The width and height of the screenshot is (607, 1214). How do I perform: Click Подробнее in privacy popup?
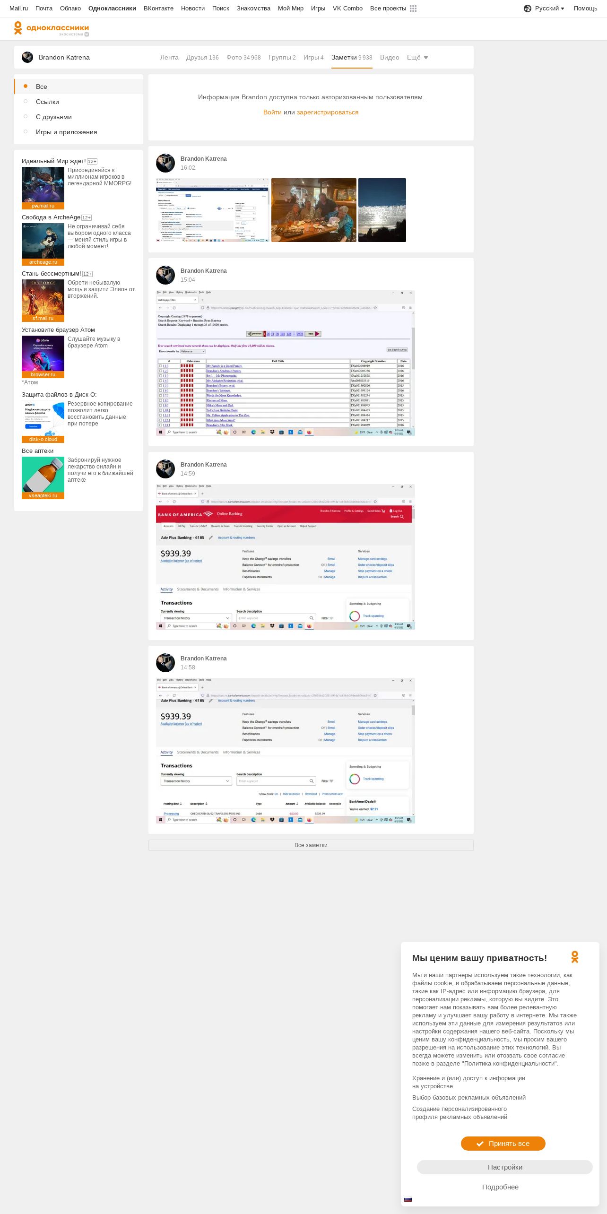tap(500, 1187)
